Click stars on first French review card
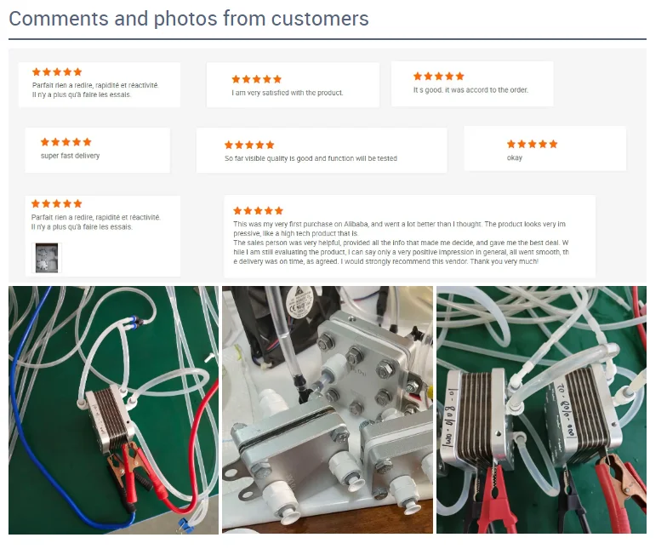 pos(57,71)
